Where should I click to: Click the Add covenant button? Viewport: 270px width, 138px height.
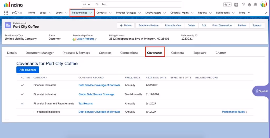pyautogui.click(x=28, y=70)
